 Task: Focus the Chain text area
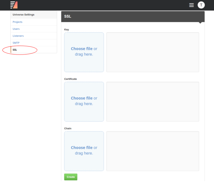click(153, 151)
